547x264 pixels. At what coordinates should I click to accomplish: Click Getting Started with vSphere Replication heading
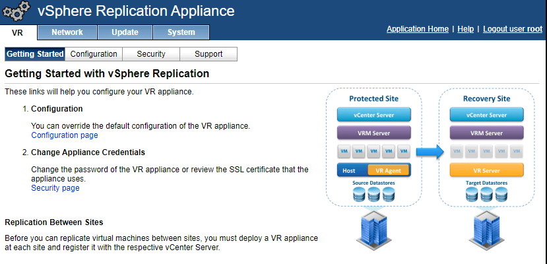coord(107,74)
